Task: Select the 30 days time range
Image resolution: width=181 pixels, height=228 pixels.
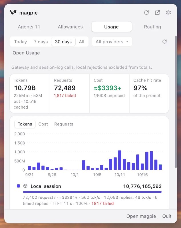Action: point(63,42)
